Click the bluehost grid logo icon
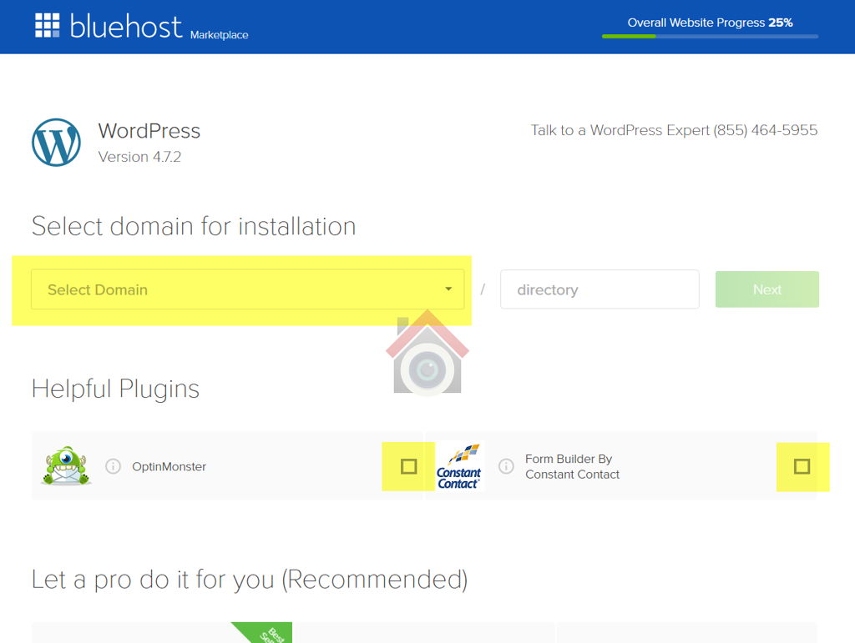Image resolution: width=855 pixels, height=643 pixels. coord(48,26)
